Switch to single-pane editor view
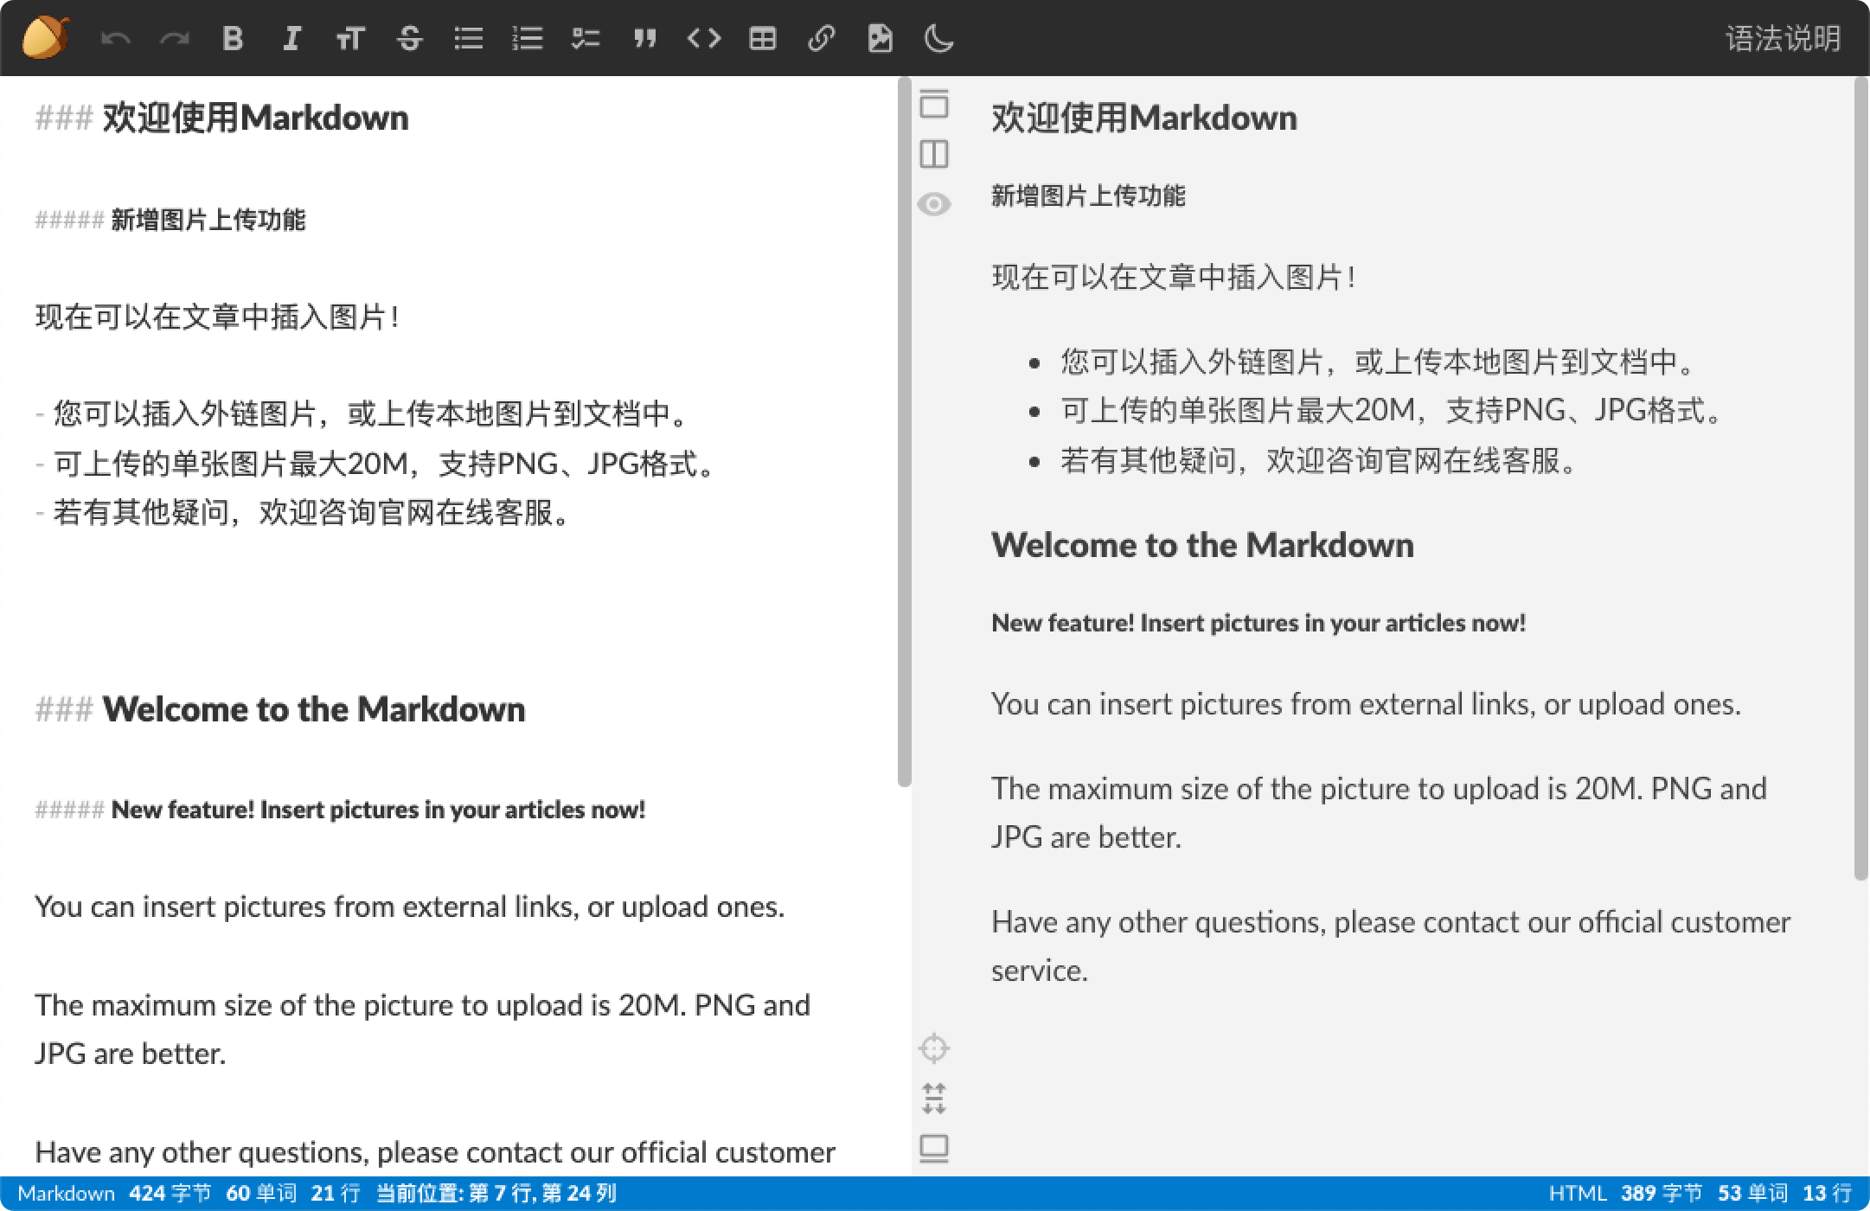The height and width of the screenshot is (1211, 1870). pos(934,104)
